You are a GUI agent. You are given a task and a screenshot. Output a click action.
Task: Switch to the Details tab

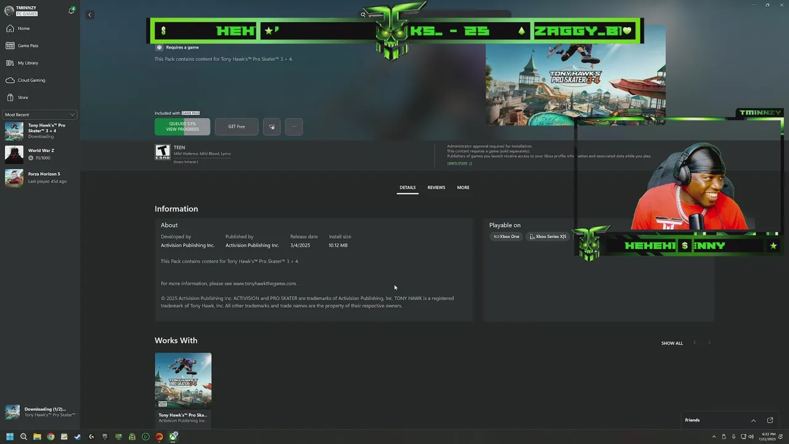click(x=407, y=187)
